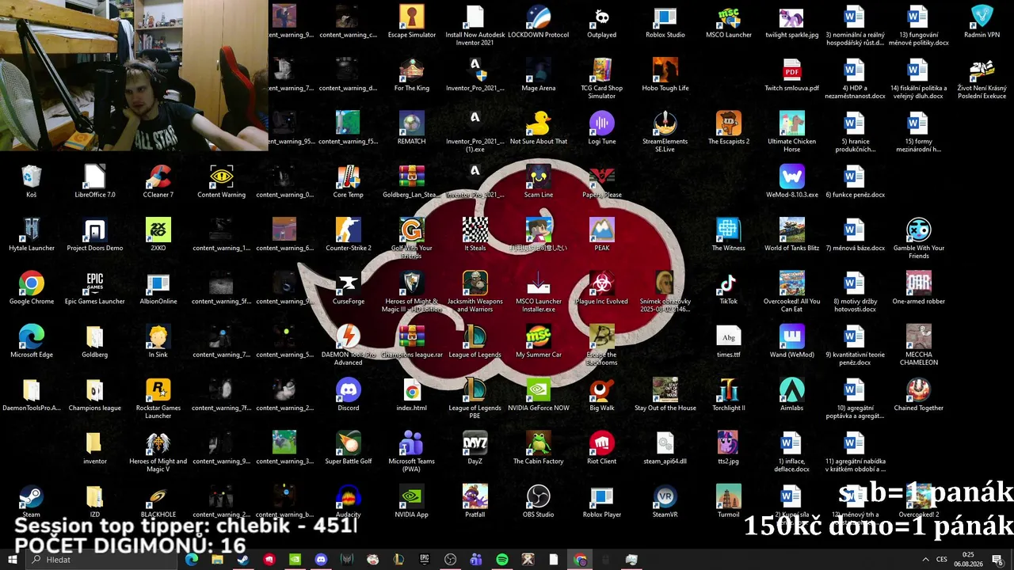Select the Koš recycle bin icon
This screenshot has width=1014, height=570.
pyautogui.click(x=31, y=182)
